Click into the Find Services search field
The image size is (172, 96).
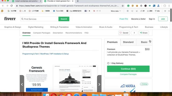[39, 19]
